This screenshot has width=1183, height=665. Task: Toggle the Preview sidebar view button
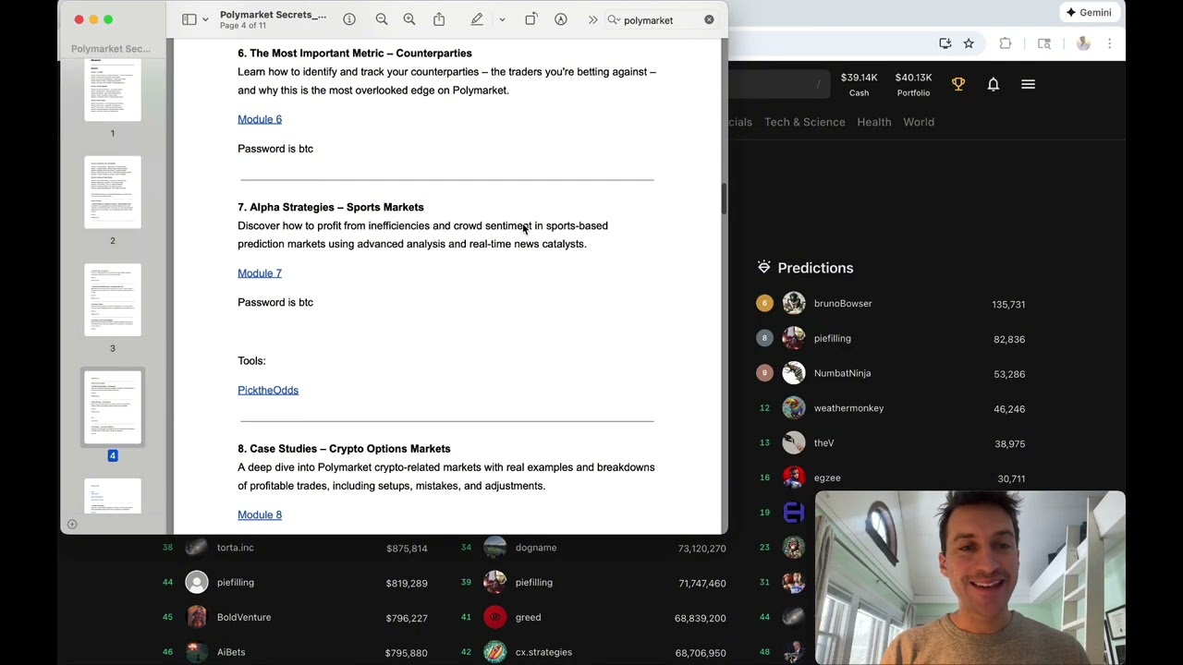click(x=189, y=19)
